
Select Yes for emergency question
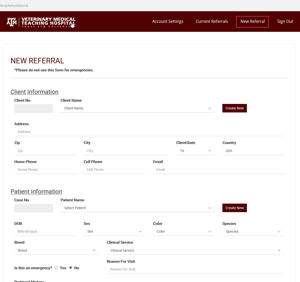[56, 268]
